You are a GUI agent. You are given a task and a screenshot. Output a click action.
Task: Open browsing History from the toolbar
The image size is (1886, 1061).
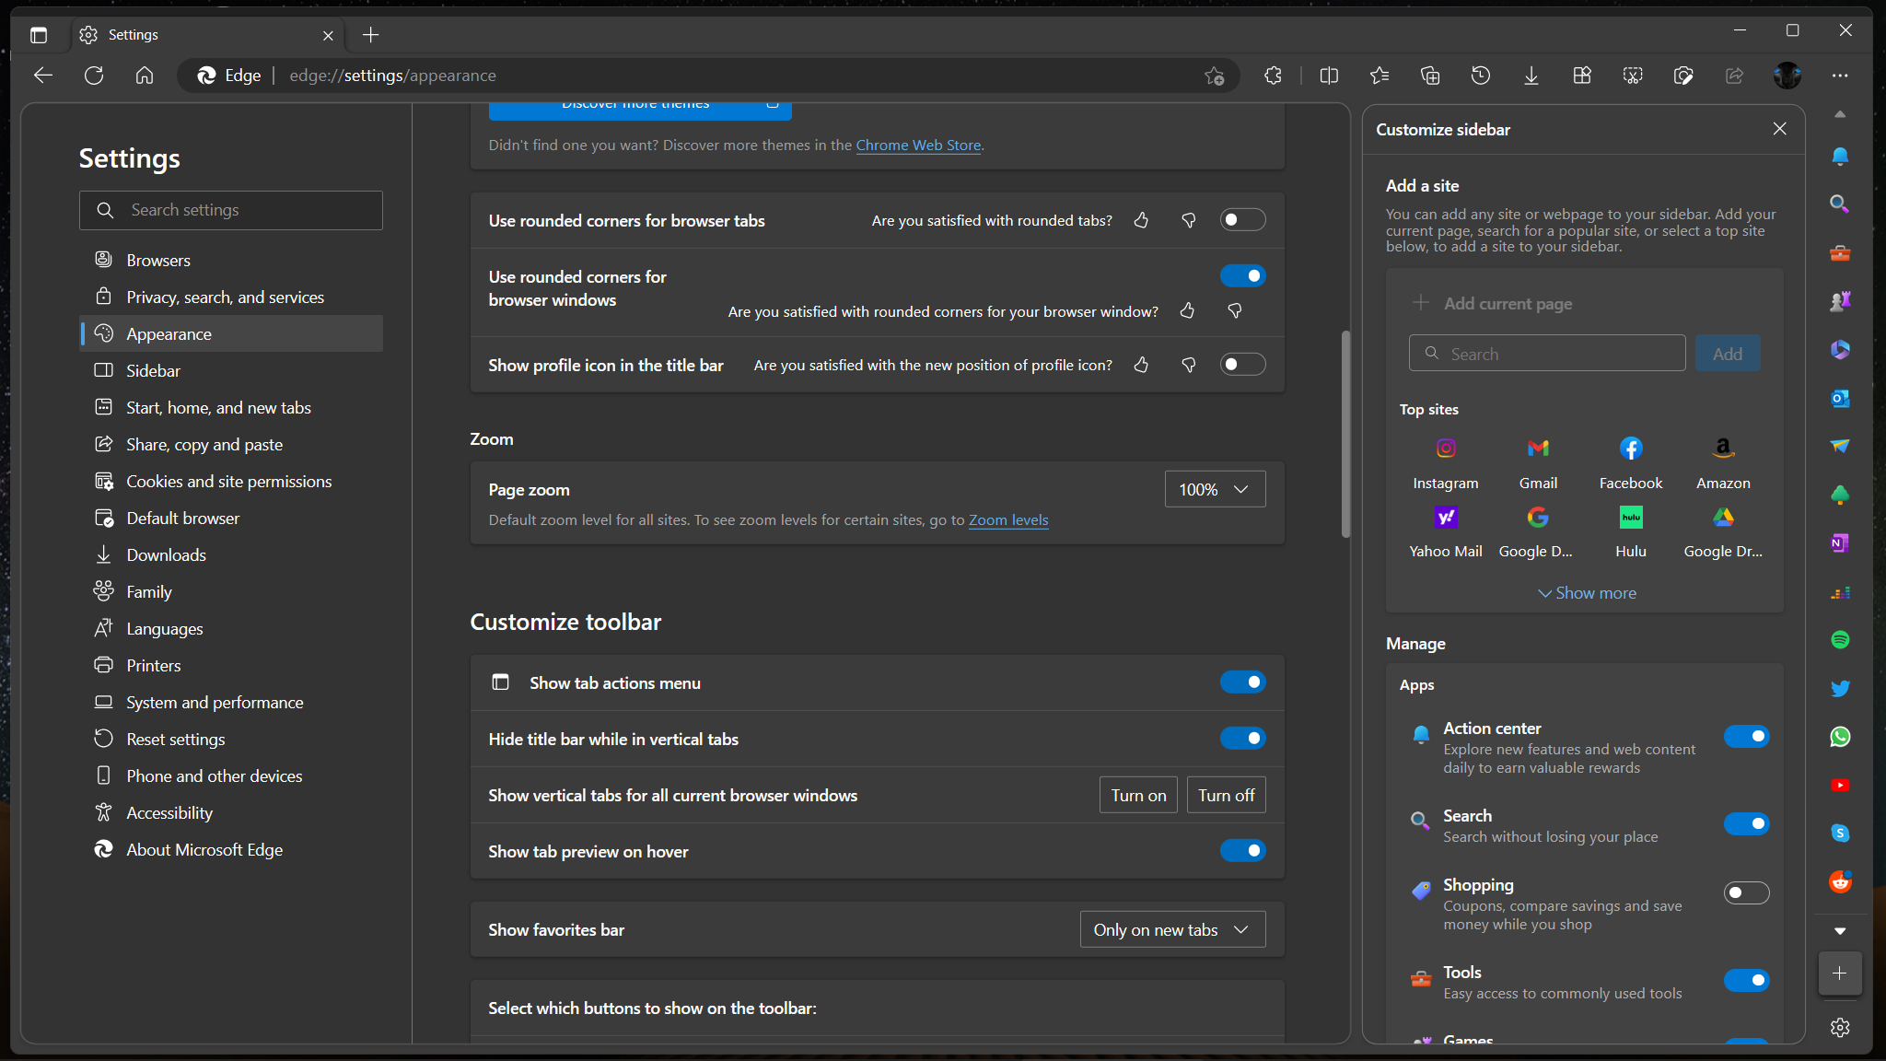point(1480,76)
